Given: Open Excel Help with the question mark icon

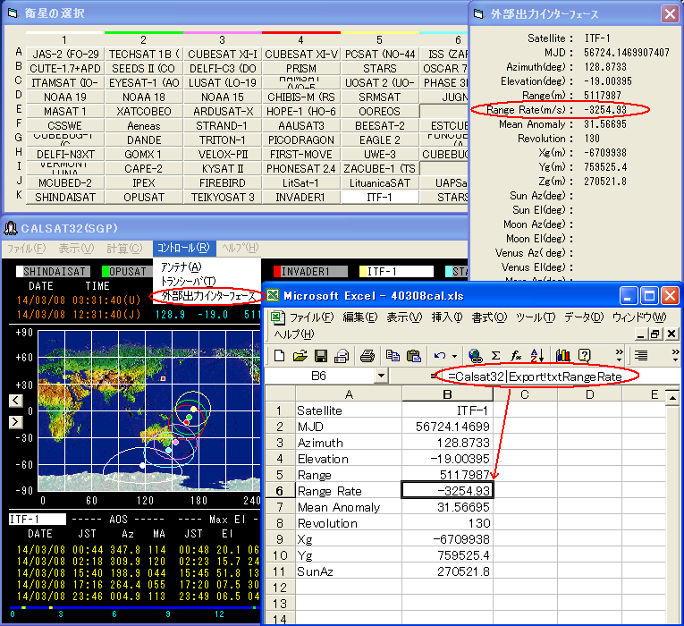Looking at the screenshot, I should coord(584,356).
